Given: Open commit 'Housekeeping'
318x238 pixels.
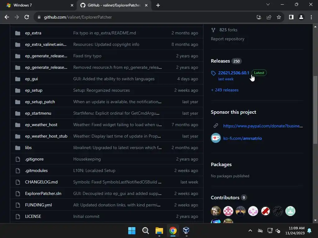Looking at the screenshot, I should tap(87, 159).
